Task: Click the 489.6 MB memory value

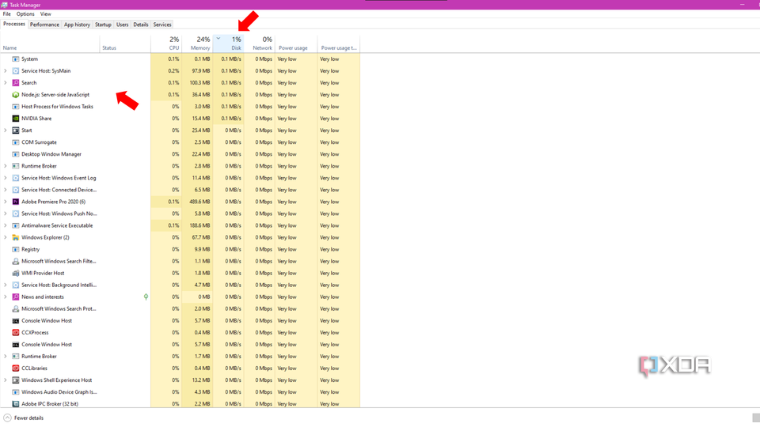Action: coord(199,202)
